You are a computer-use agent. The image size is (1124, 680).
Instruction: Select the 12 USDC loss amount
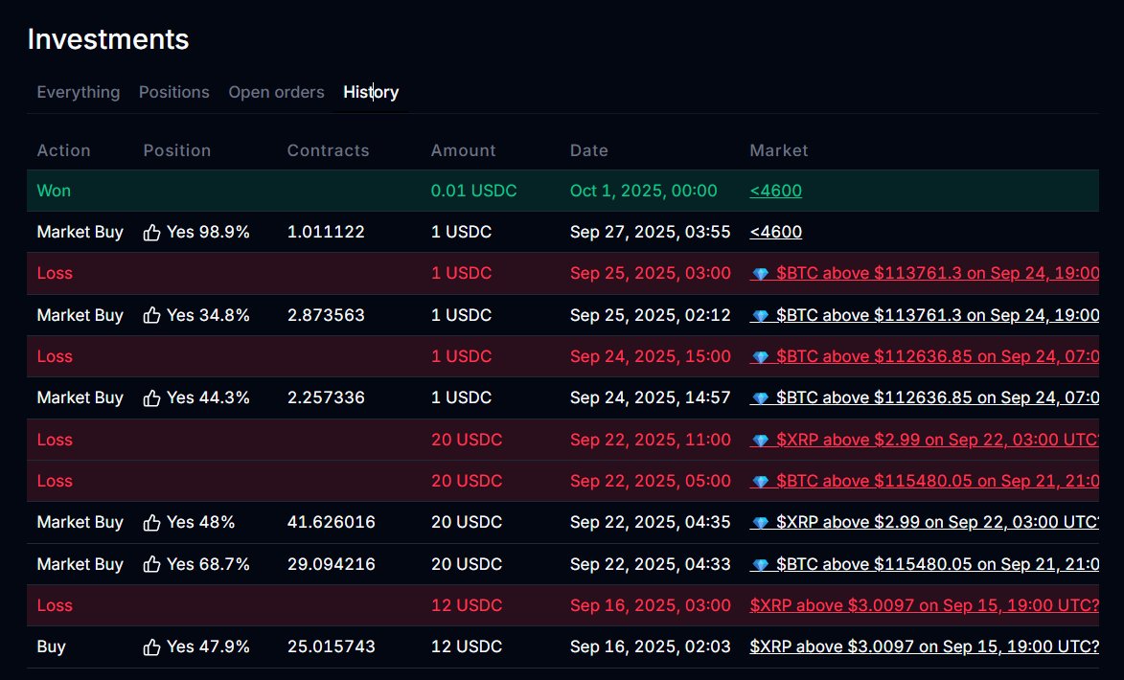(467, 605)
